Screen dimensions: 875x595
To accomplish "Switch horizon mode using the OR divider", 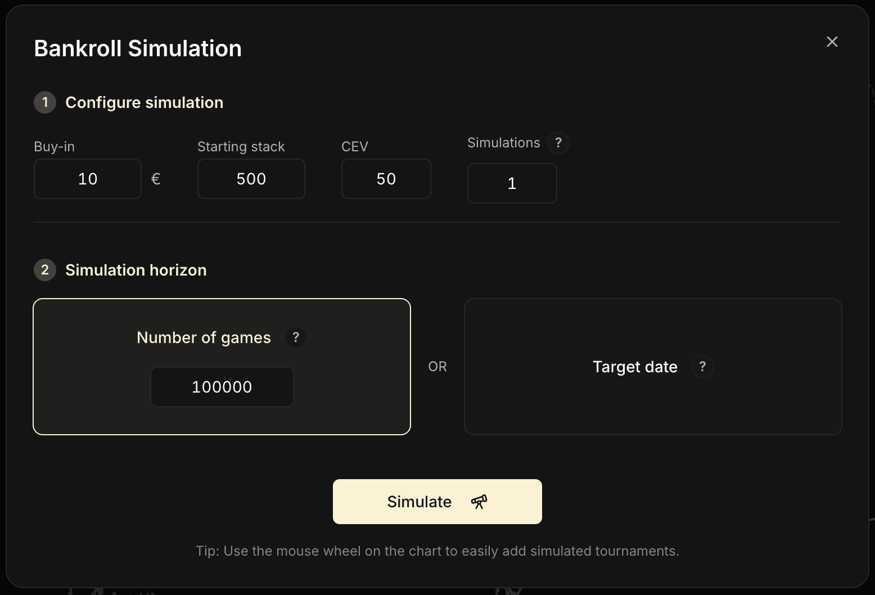I will (437, 366).
